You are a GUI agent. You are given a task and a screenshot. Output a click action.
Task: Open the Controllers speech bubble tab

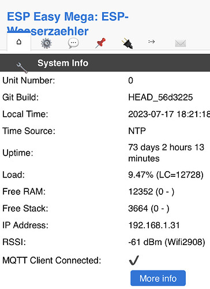click(x=73, y=43)
